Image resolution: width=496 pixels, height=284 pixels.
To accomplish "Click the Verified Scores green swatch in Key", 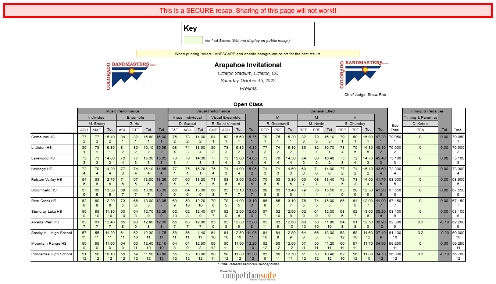I will [x=193, y=40].
